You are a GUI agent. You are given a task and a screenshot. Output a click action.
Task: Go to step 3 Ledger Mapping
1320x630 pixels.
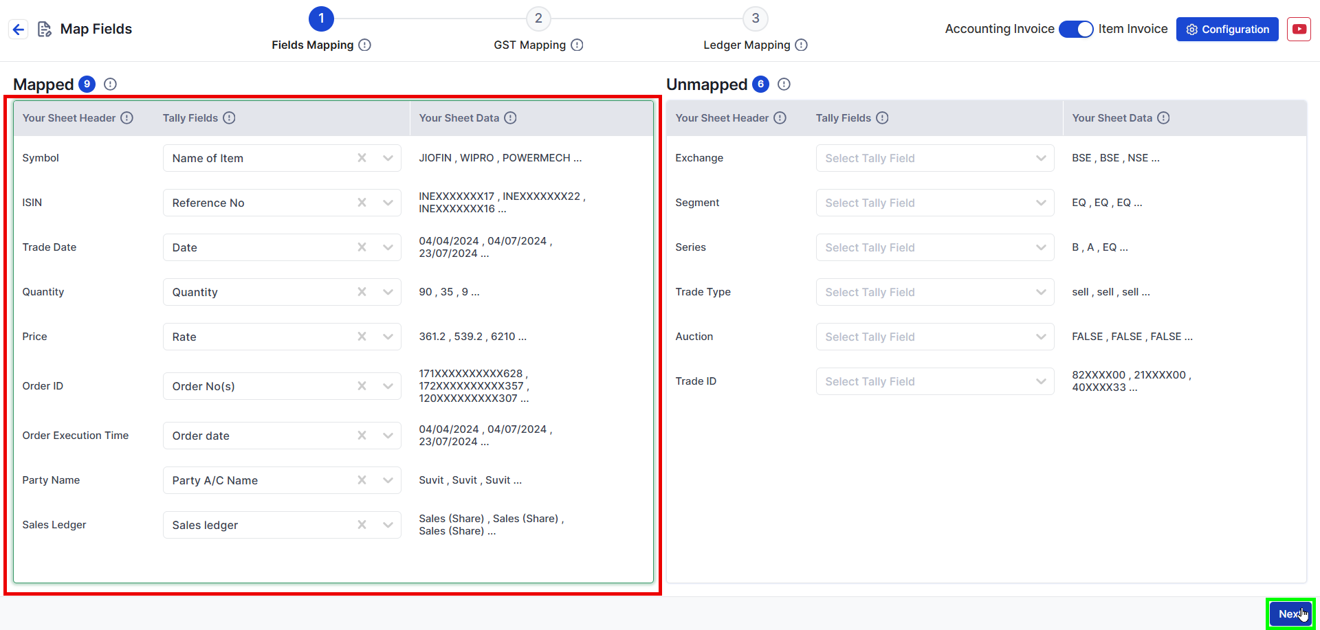pyautogui.click(x=756, y=19)
